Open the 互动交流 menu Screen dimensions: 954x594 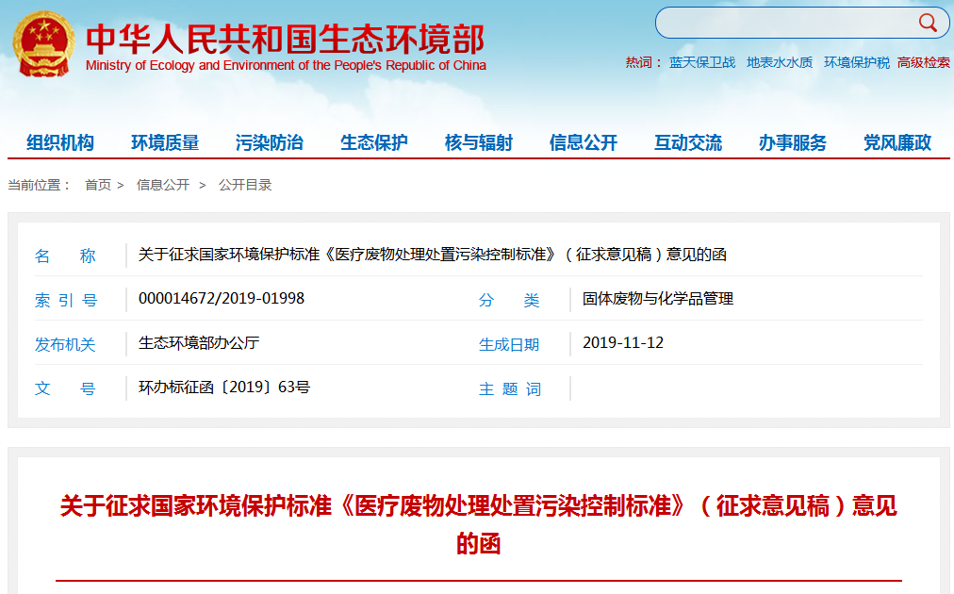pos(688,142)
